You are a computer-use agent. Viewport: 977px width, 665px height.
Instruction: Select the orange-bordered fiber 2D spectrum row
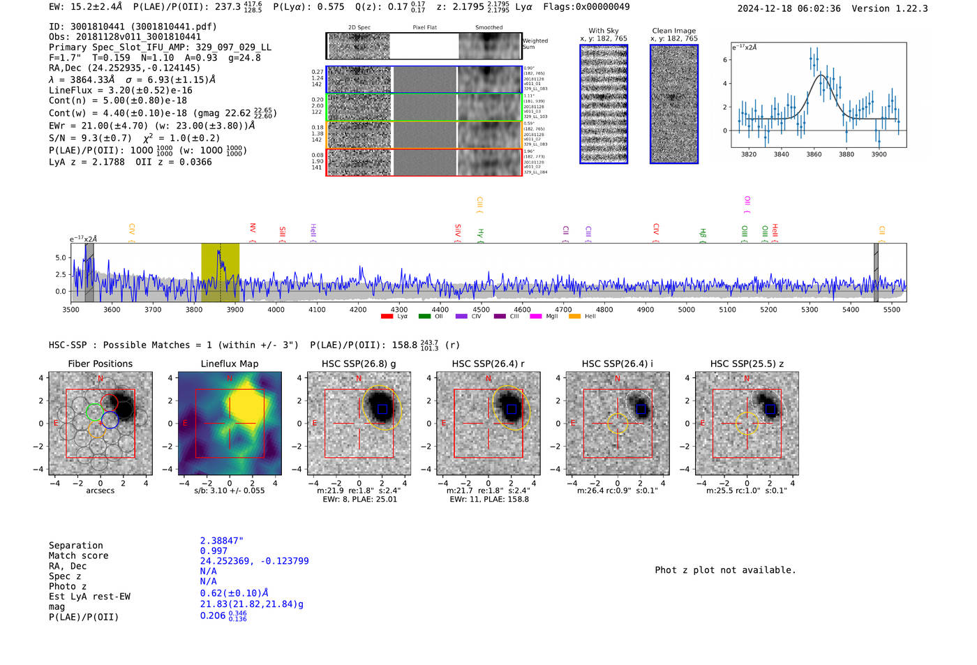[x=424, y=135]
